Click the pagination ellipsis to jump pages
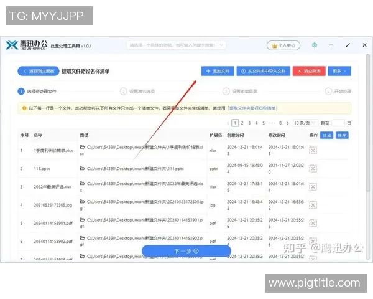373x299 pixels. click(x=272, y=123)
